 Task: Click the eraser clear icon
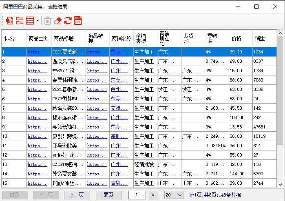tap(58, 20)
